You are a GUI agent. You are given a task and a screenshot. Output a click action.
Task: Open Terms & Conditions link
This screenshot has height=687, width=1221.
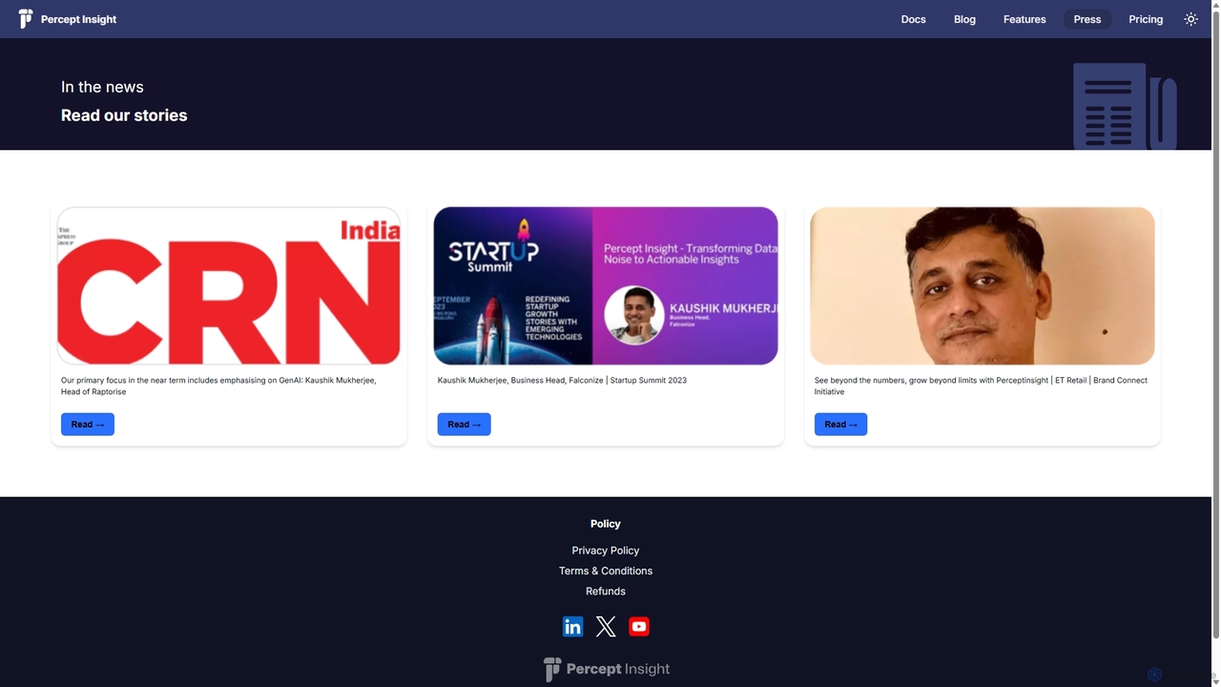606,571
